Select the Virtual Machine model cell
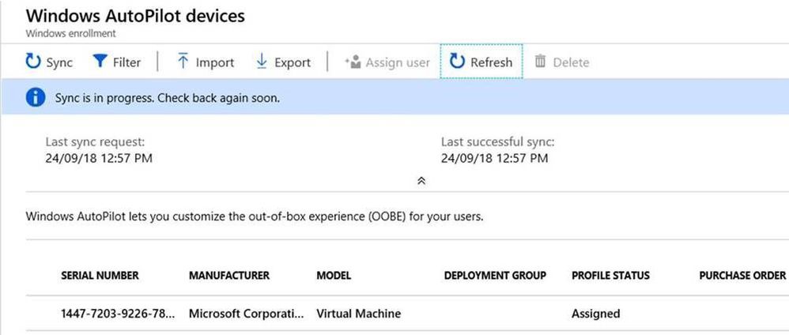The height and width of the screenshot is (335, 789). (359, 314)
